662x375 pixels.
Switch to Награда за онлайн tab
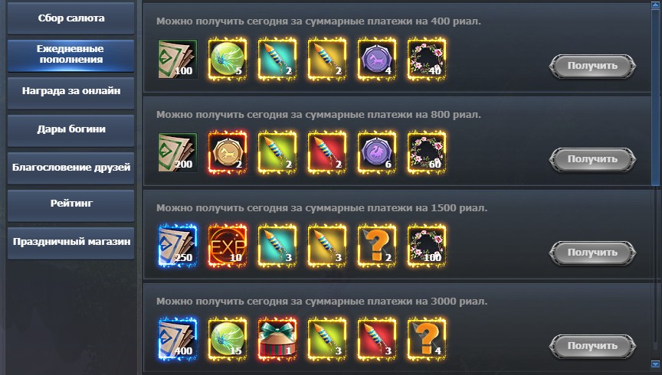click(x=71, y=91)
